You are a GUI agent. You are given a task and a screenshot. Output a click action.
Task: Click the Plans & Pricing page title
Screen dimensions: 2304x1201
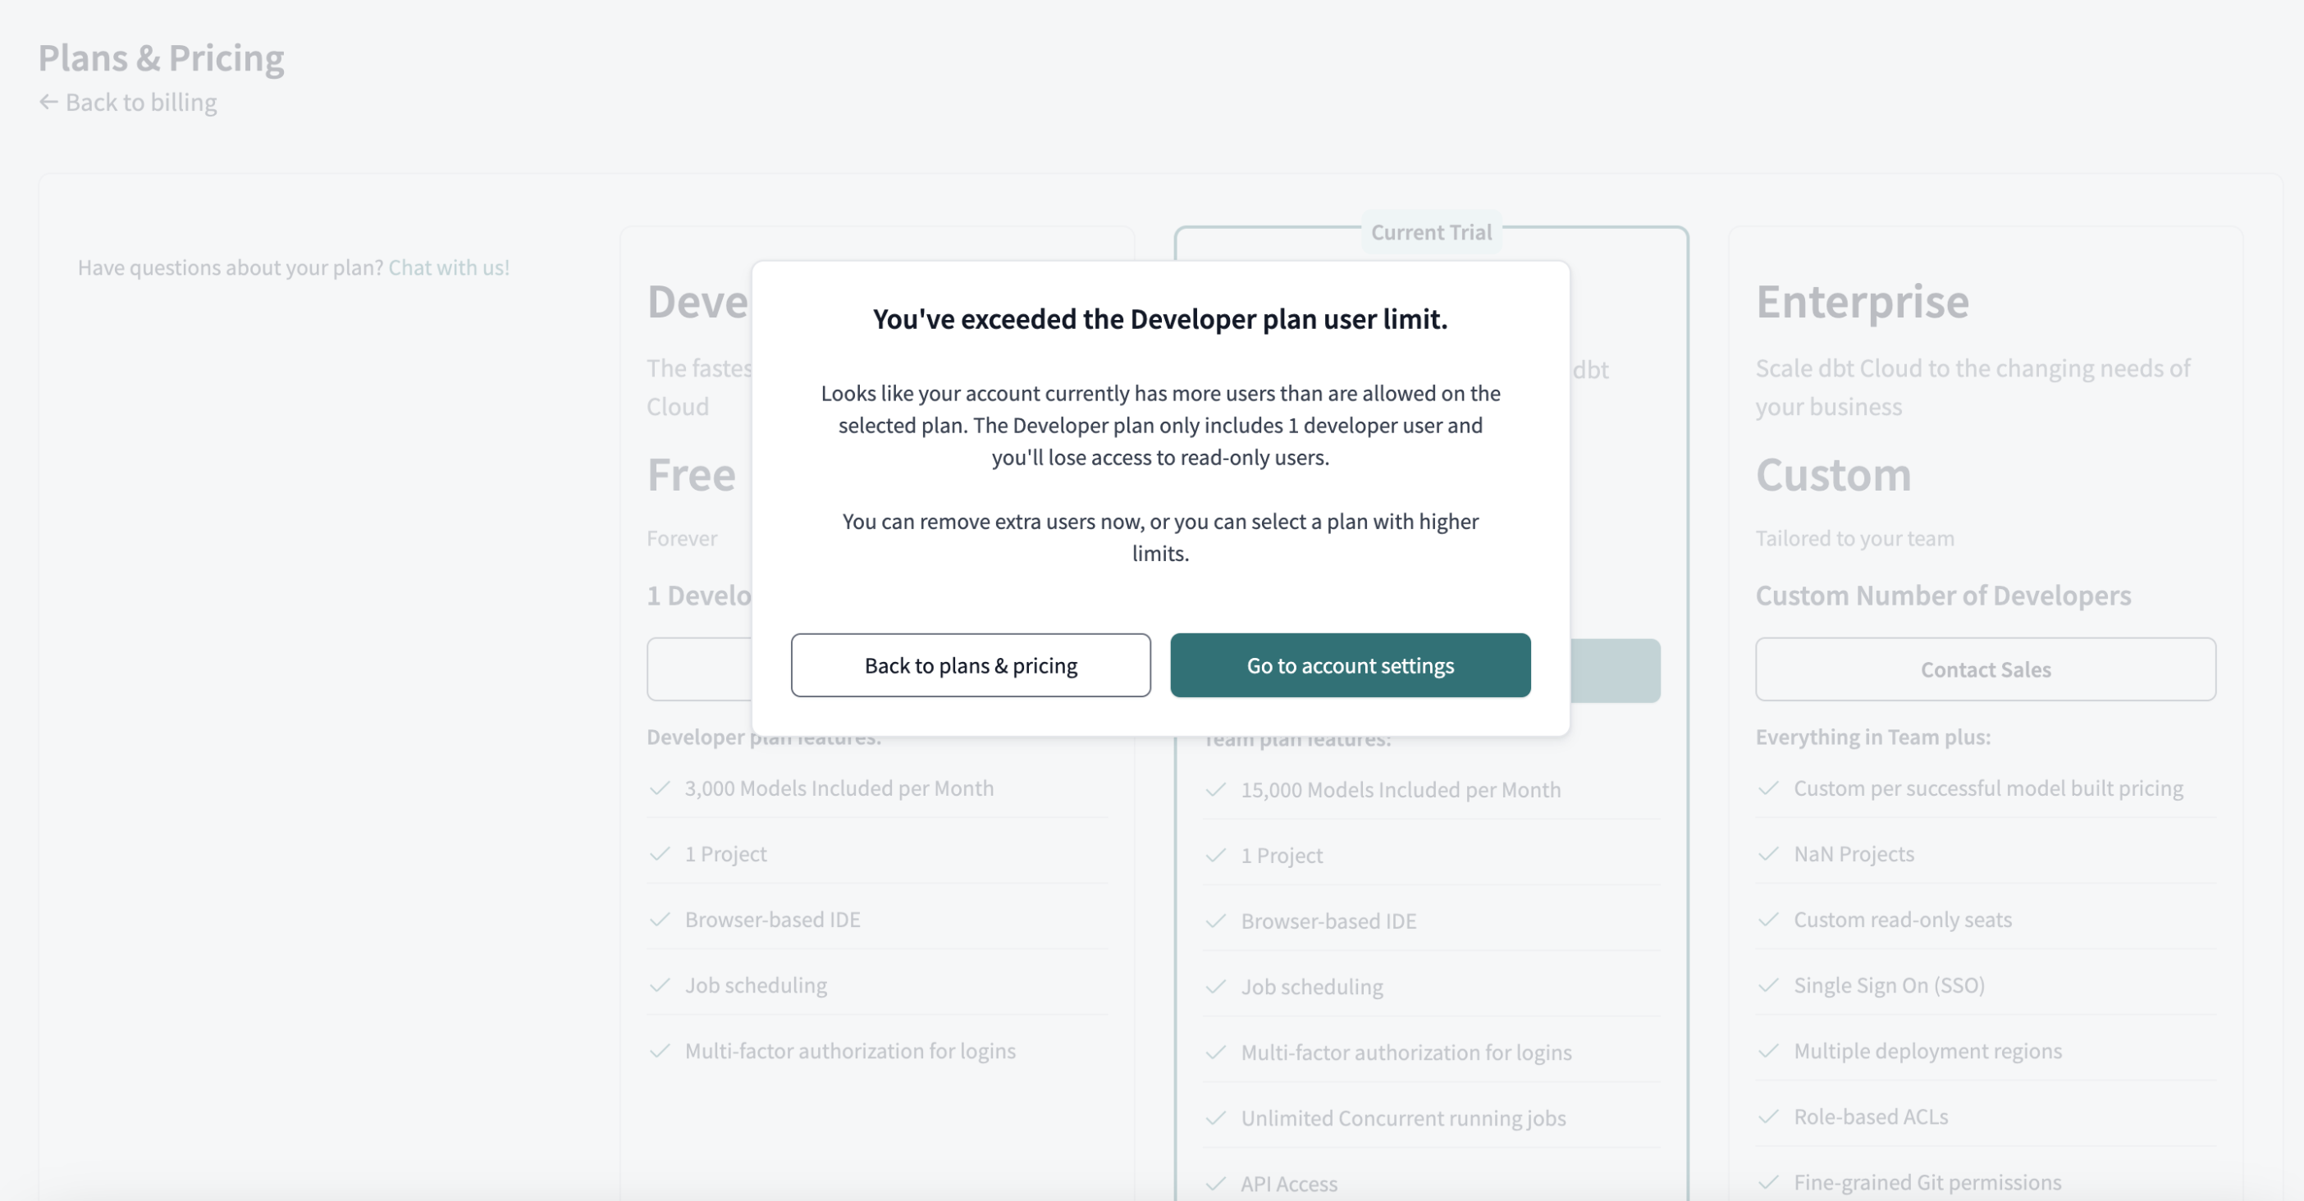click(x=161, y=58)
